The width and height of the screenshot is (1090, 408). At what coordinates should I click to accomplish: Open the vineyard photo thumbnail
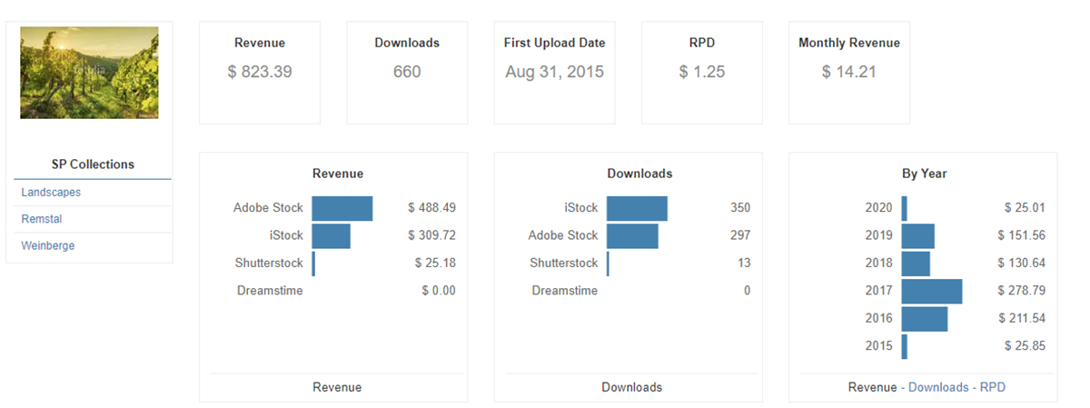(89, 73)
